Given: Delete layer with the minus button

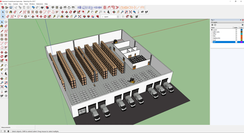Looking at the screenshot, I should click(x=215, y=25).
